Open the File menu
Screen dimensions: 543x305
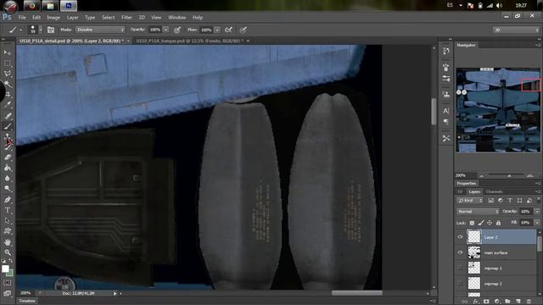22,17
